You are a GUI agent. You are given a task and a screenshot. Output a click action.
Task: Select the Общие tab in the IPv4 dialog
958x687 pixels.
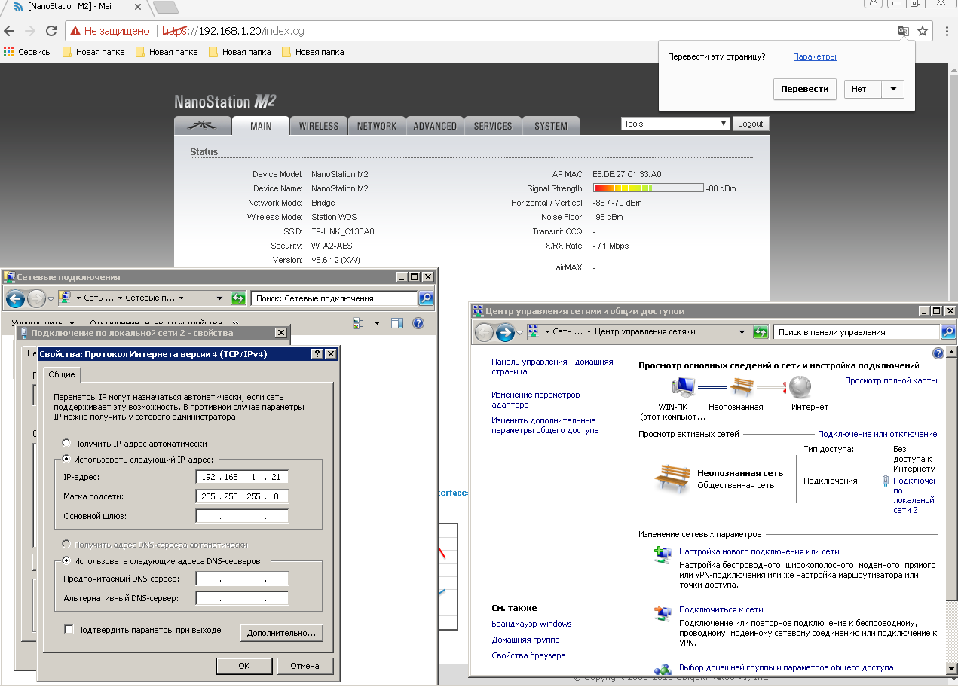(x=62, y=374)
